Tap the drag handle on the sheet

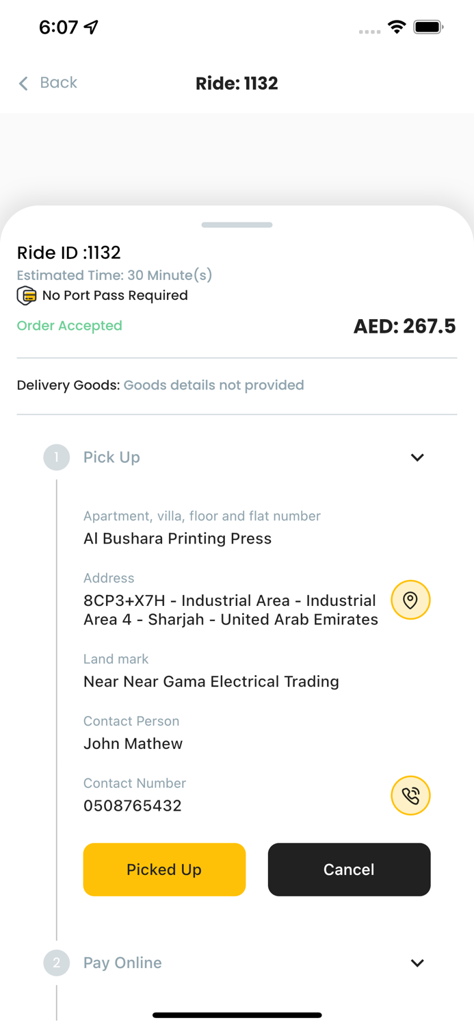237,225
